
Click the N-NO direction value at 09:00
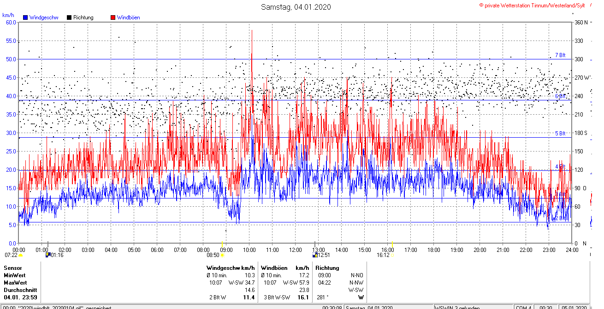357,275
